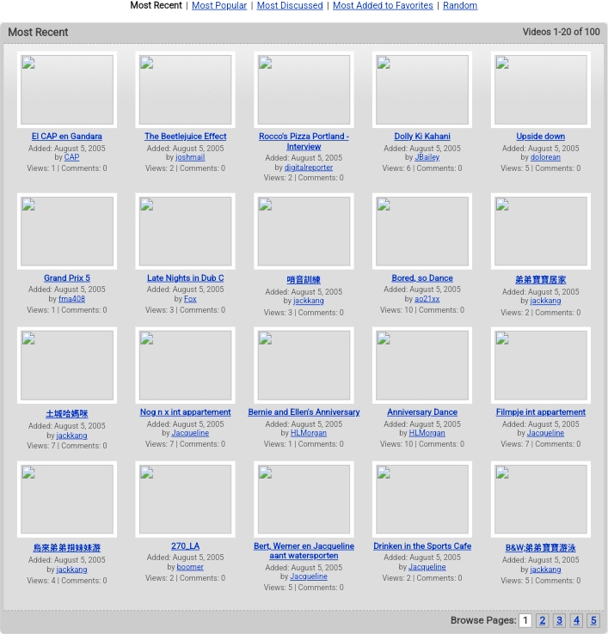Click the 'Most Recent' section heading
The image size is (608, 634).
(38, 32)
